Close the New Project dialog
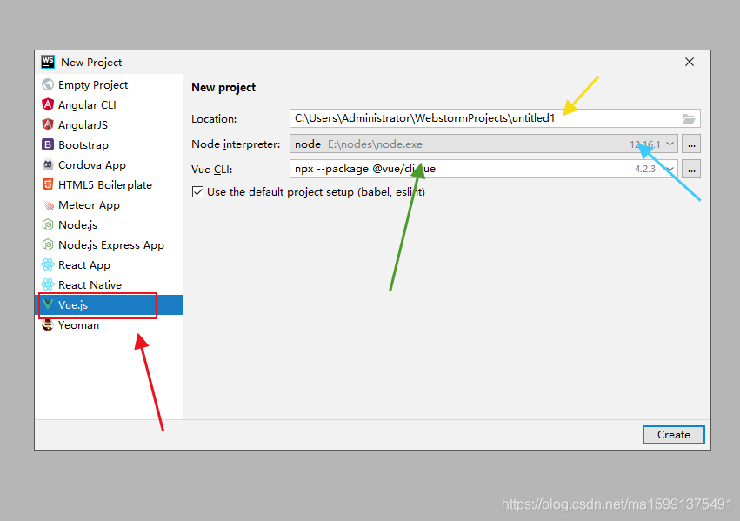The height and width of the screenshot is (521, 740). [690, 62]
